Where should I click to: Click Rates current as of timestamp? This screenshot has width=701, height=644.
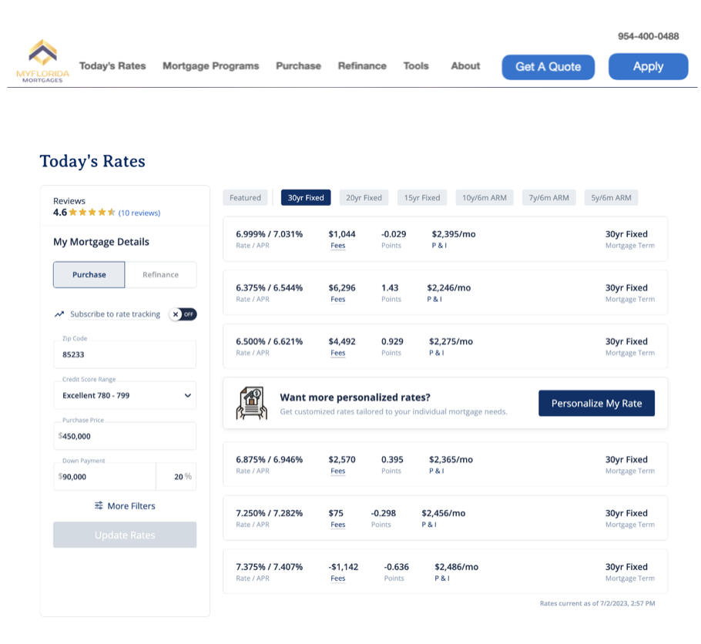click(597, 603)
